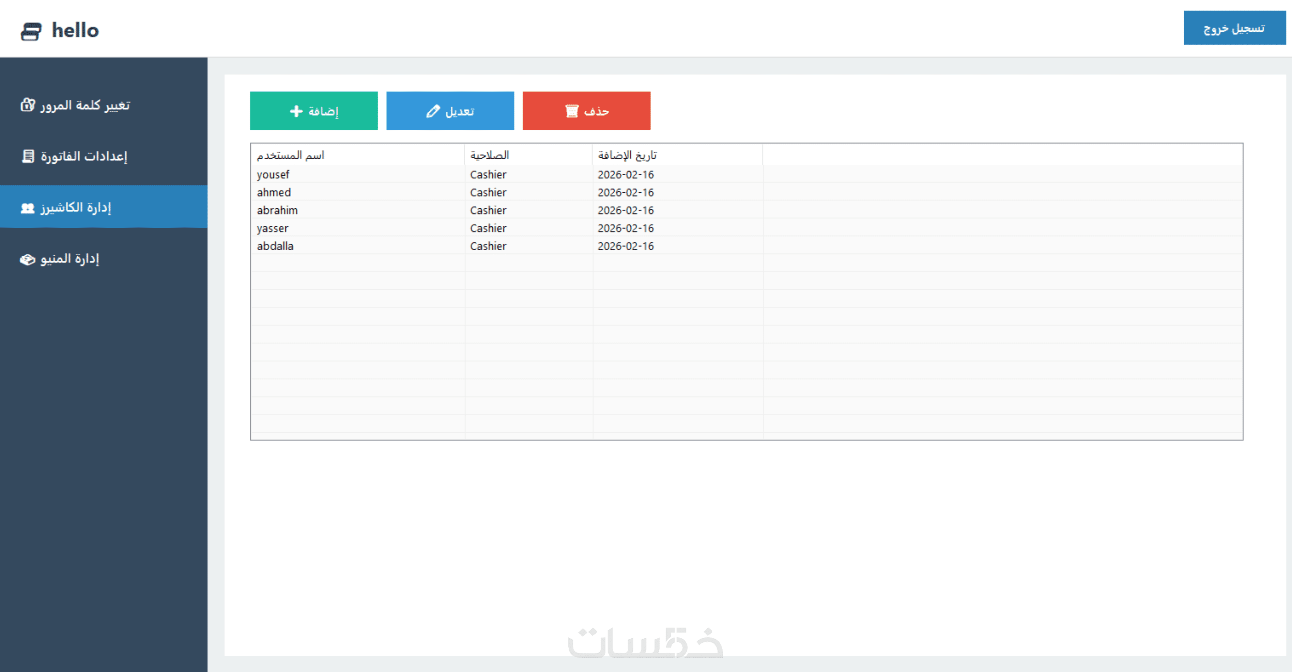
Task: Open the change password sidebar item
Action: (85, 105)
